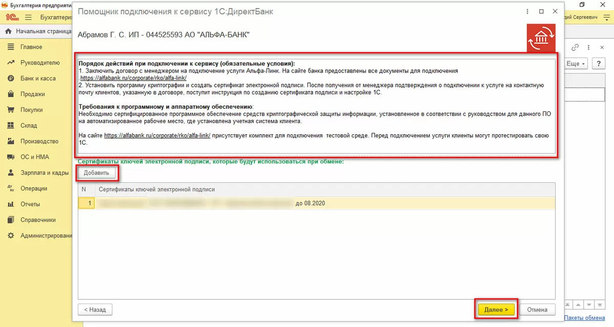This screenshot has width=614, height=327.
Task: Click the Продажи bag icon
Action: point(10,94)
